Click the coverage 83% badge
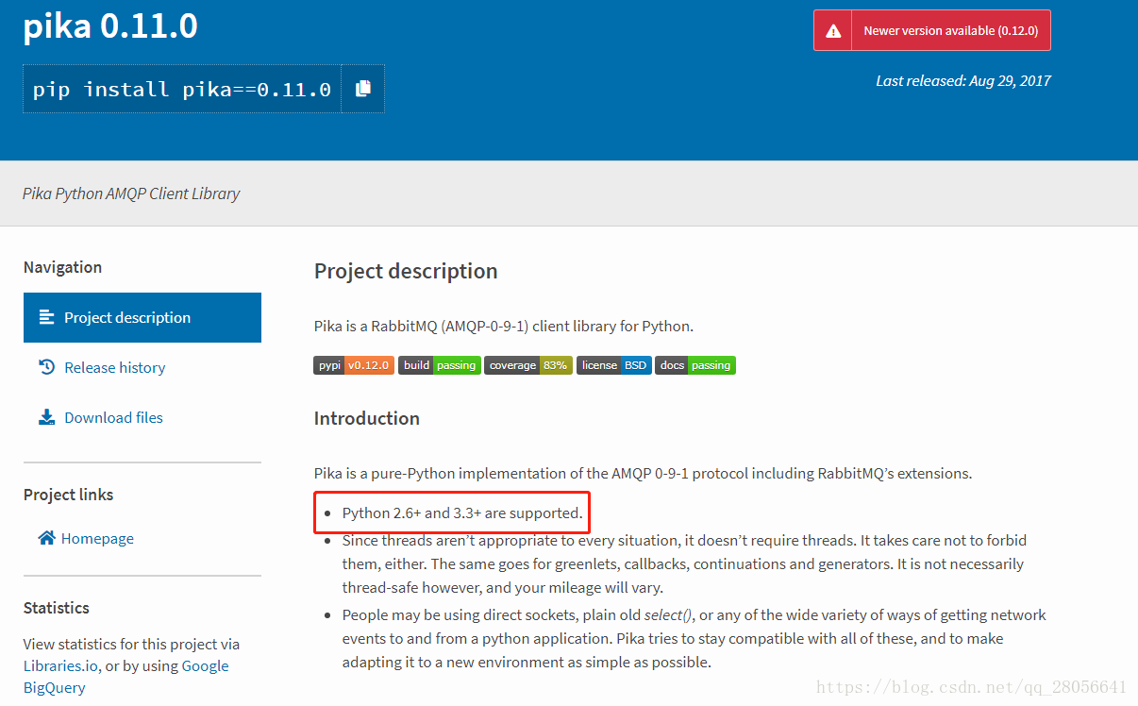Image resolution: width=1138 pixels, height=706 pixels. [528, 365]
